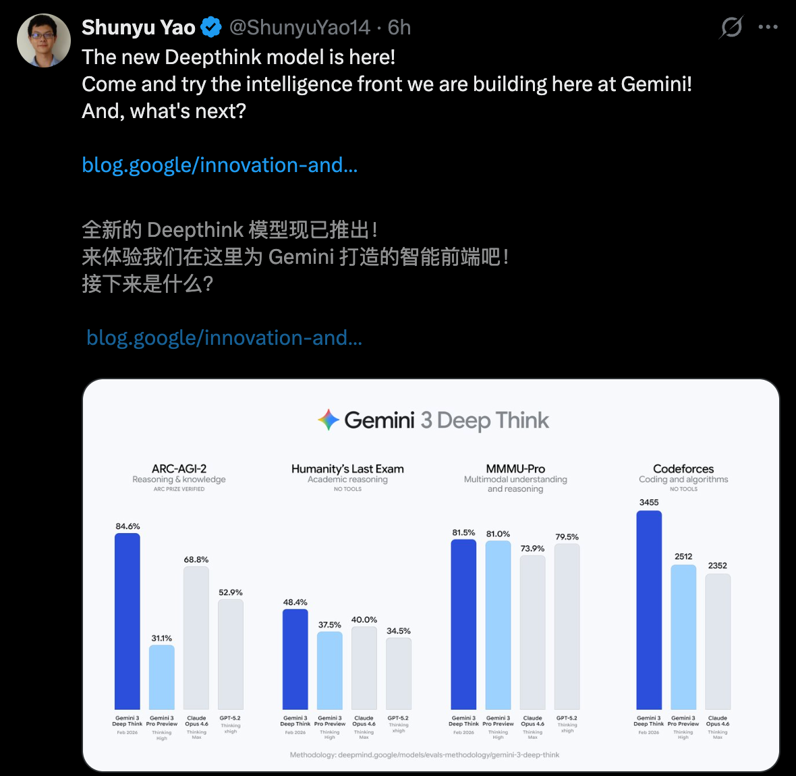Expand options with the three-dot chevron menu

[768, 27]
